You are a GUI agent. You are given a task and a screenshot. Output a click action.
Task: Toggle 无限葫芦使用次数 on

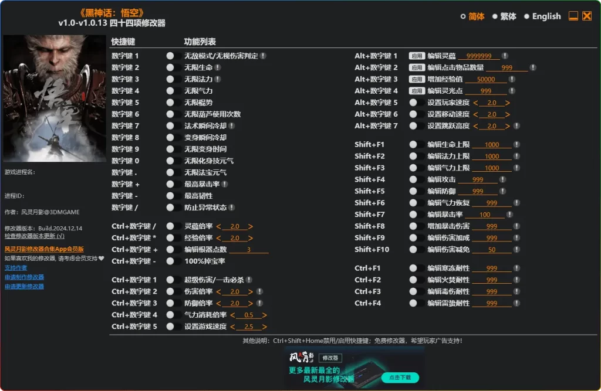(173, 114)
